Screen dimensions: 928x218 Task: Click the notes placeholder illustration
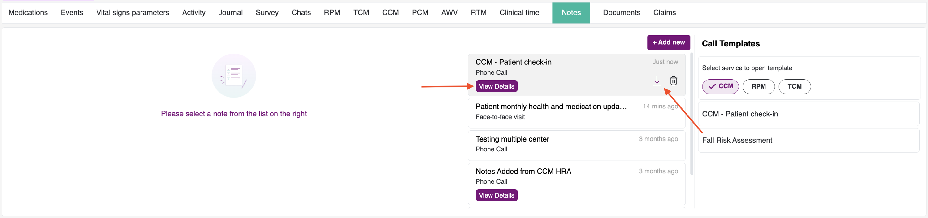[234, 76]
